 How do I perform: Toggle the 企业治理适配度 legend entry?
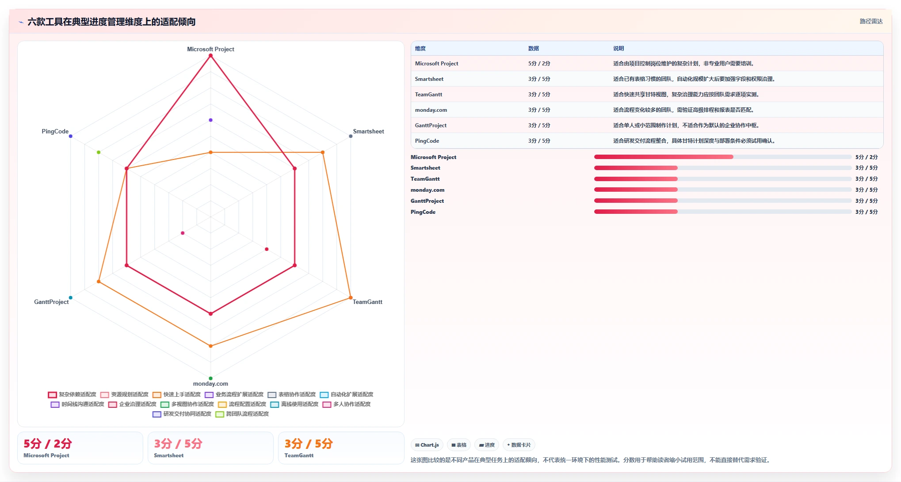[132, 404]
